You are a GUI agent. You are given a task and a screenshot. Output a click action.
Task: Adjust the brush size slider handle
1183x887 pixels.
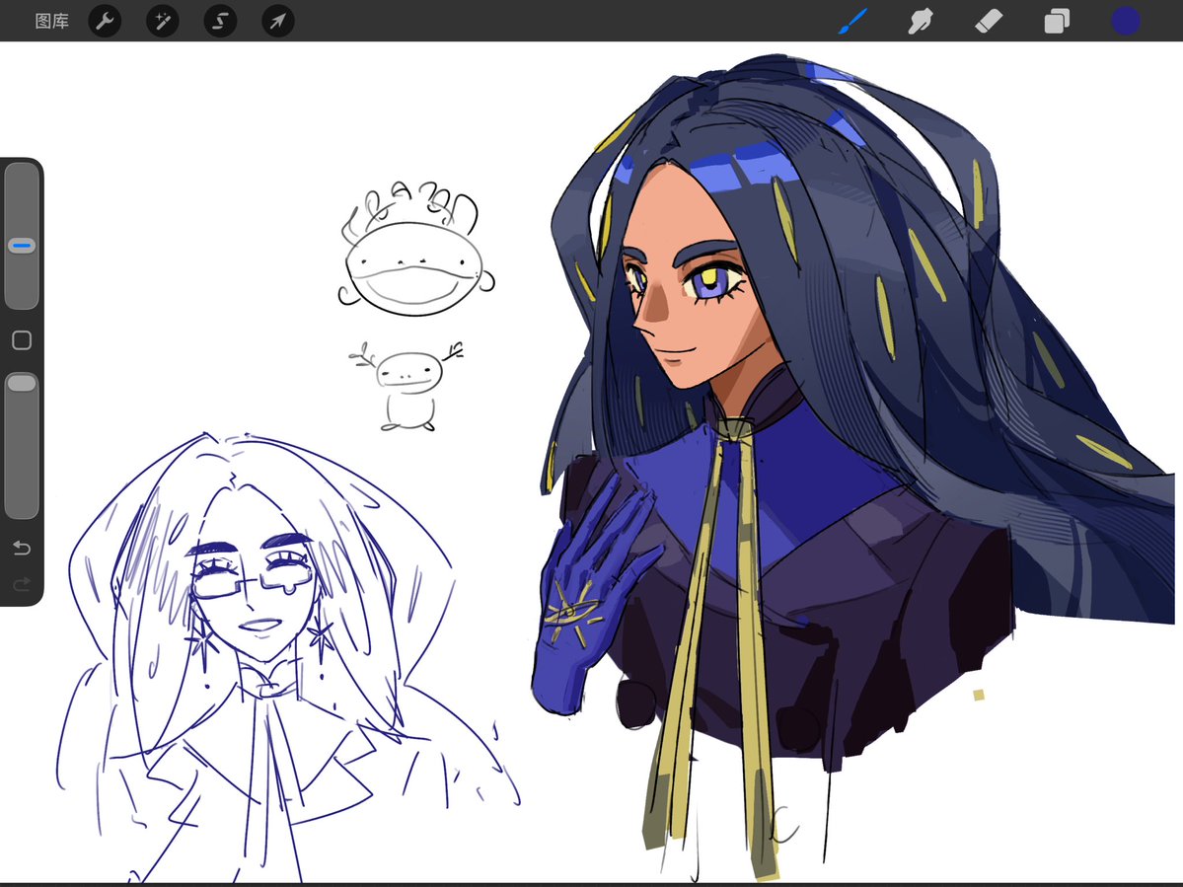22,245
